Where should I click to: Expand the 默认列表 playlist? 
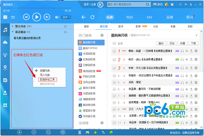pyautogui.click(x=13, y=26)
